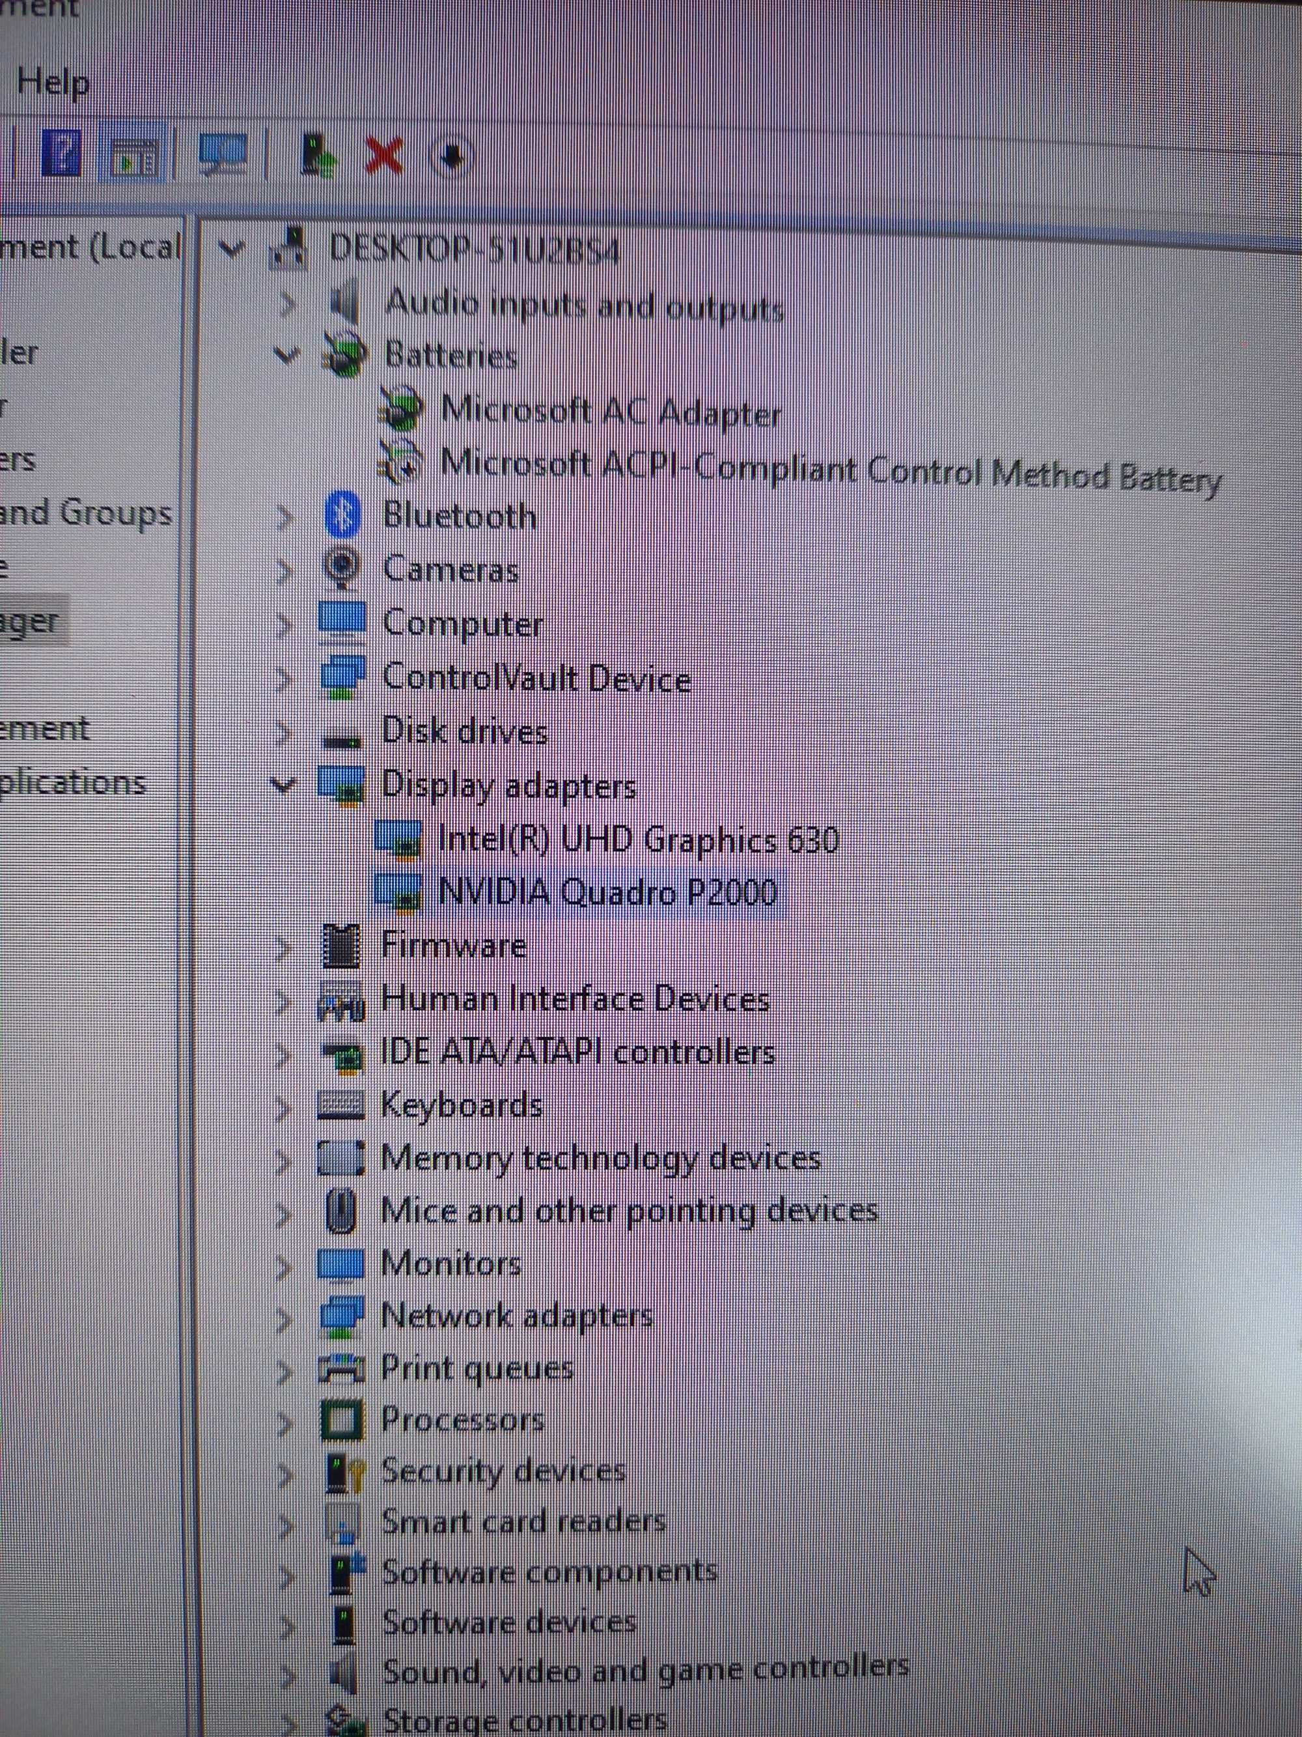
Task: Select Security devices label
Action: pyautogui.click(x=503, y=1471)
